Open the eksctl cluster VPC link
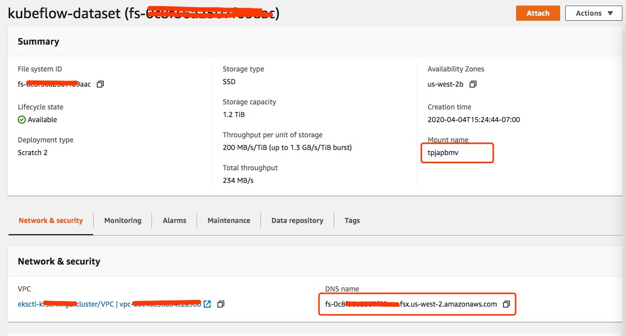 tap(109, 304)
